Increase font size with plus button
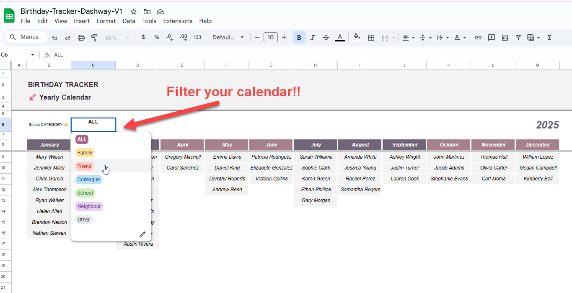The width and height of the screenshot is (572, 293). pyautogui.click(x=284, y=38)
